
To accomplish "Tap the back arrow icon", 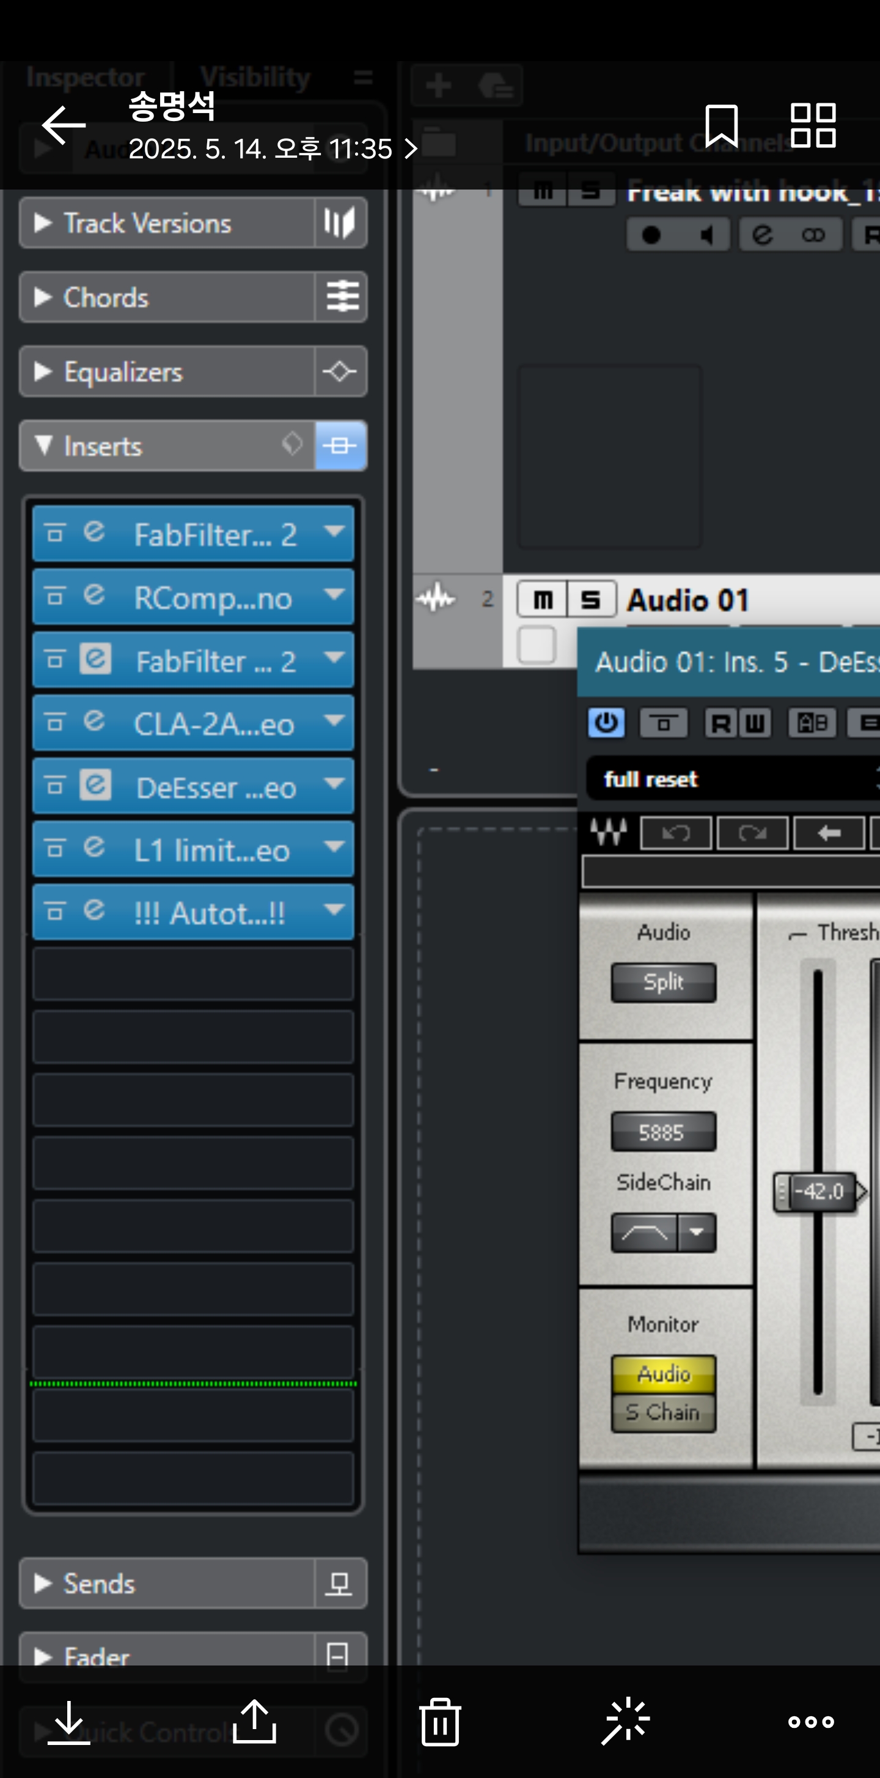I will 64,125.
